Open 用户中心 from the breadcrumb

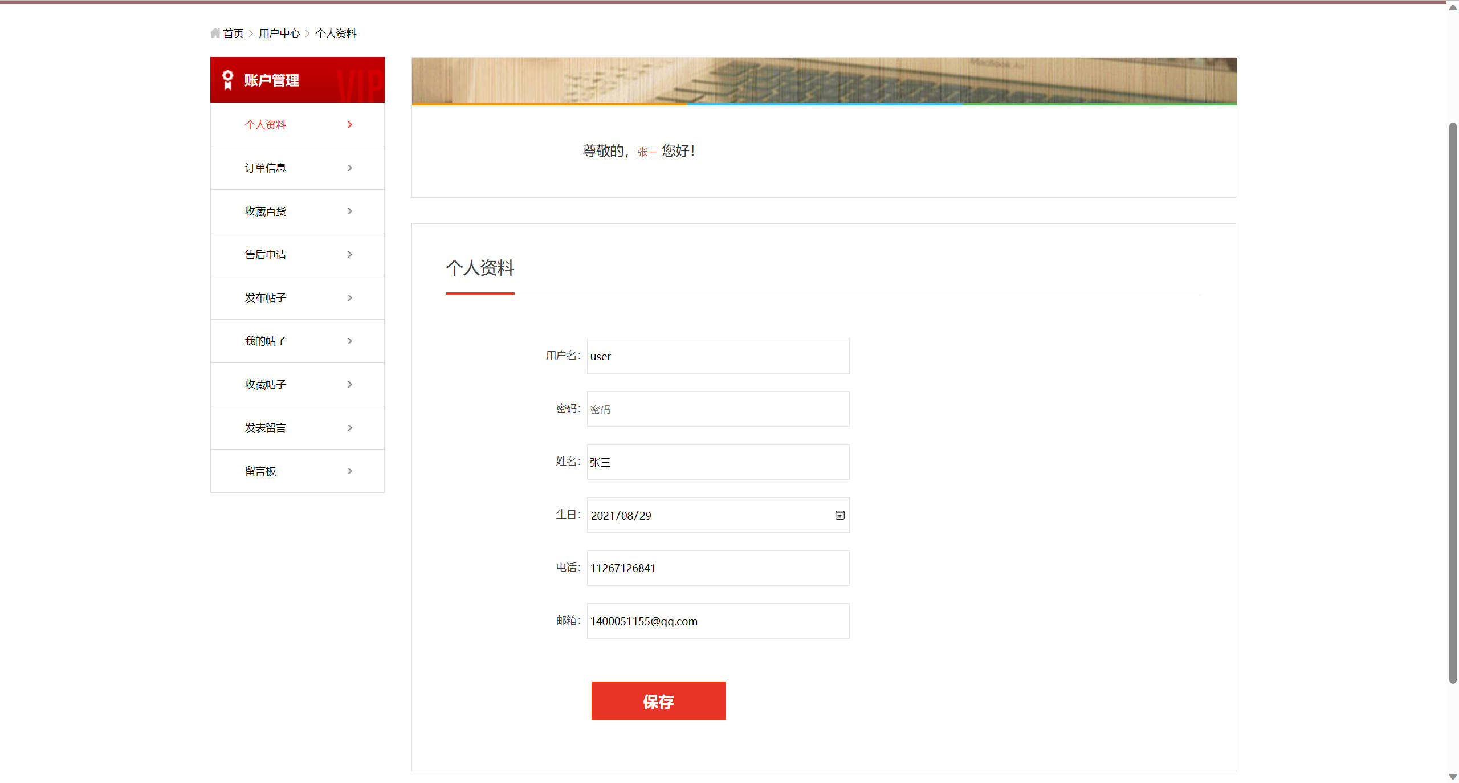tap(279, 33)
